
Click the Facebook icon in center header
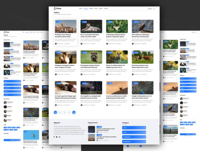148,9
